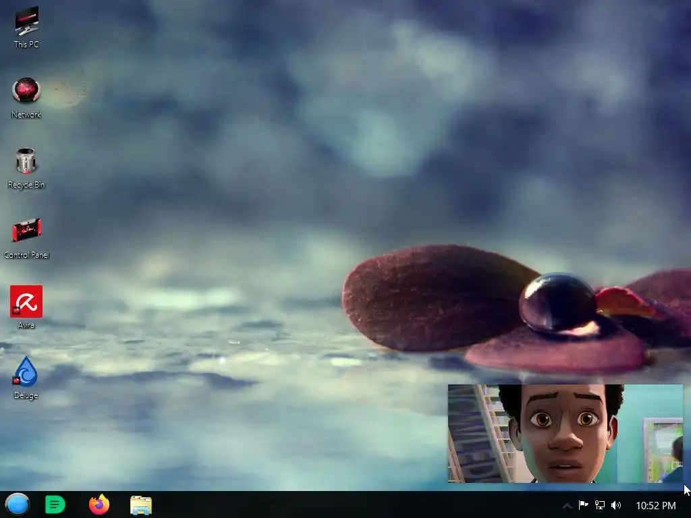Launch the Avira antivirus shortcut
This screenshot has width=691, height=518.
[26, 301]
